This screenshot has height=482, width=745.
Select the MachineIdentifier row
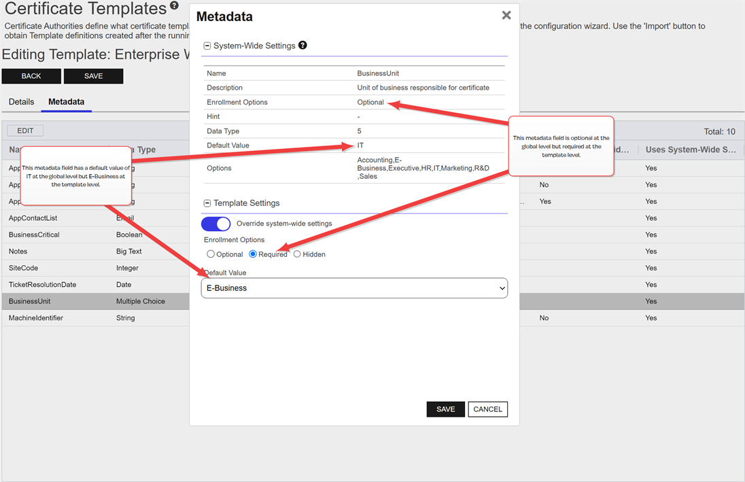[36, 318]
